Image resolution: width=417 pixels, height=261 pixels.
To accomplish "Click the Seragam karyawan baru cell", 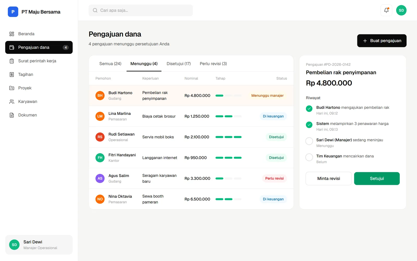I will [x=160, y=178].
